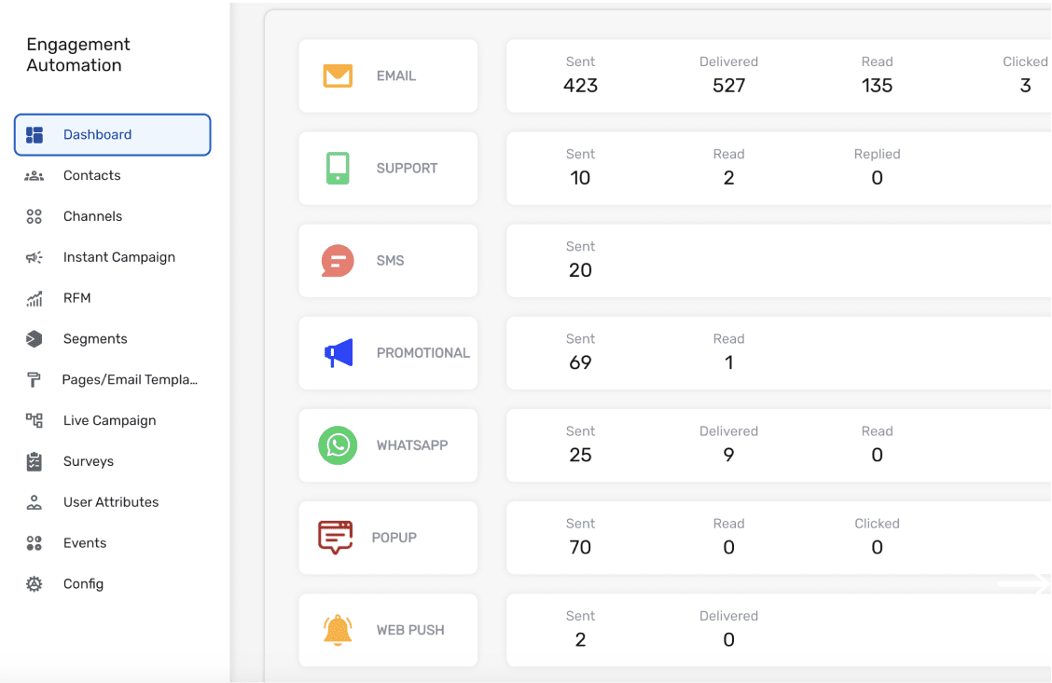The width and height of the screenshot is (1052, 683).
Task: Click the yellow Web Push bell icon
Action: tap(337, 630)
